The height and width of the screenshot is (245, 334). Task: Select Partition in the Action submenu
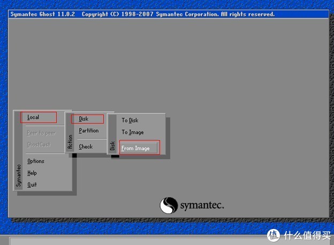(89, 131)
